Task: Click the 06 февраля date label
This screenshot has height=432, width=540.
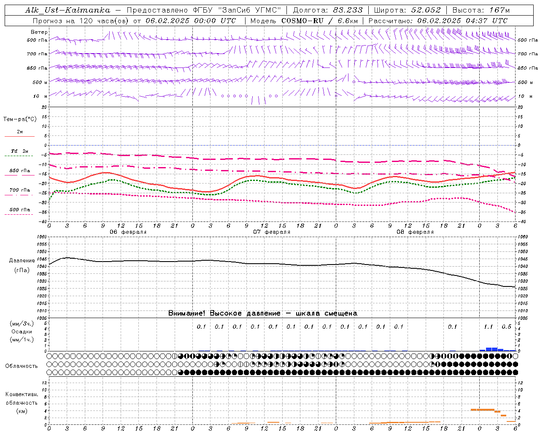Action: tap(128, 232)
